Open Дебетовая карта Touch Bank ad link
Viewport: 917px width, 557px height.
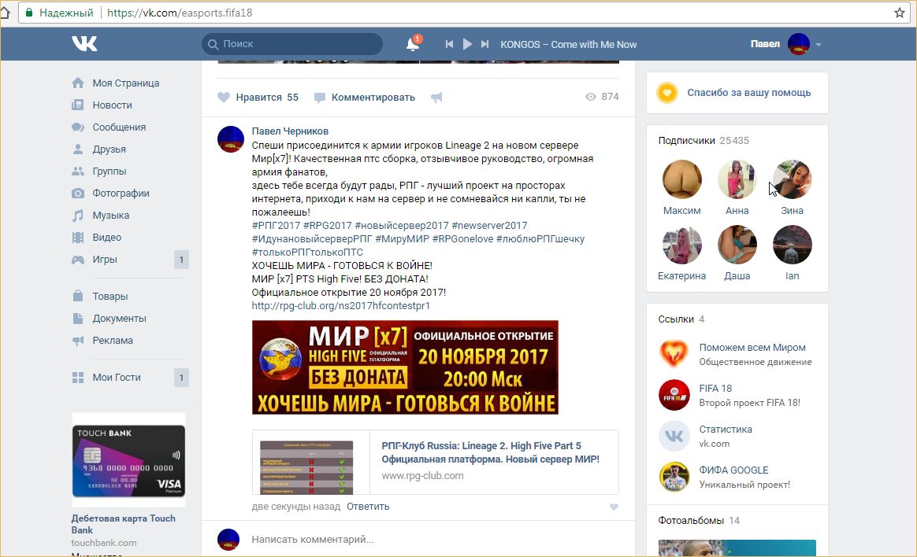(x=124, y=524)
